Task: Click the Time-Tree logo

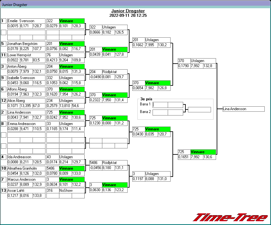Action: coord(230,217)
